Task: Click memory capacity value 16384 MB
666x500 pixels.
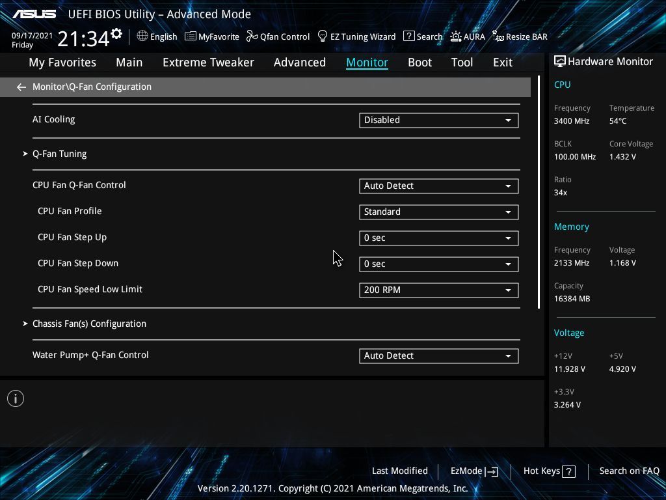Action: click(572, 299)
